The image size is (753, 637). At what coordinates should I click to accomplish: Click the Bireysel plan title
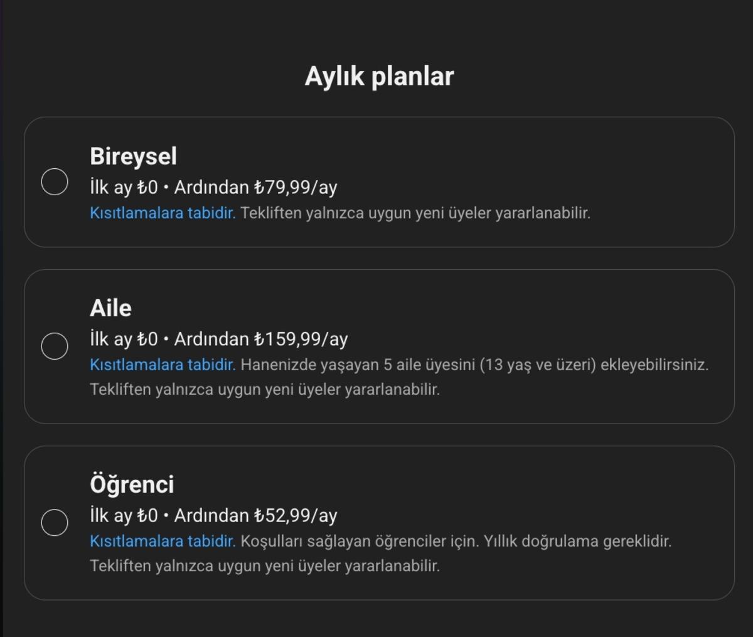pyautogui.click(x=133, y=156)
